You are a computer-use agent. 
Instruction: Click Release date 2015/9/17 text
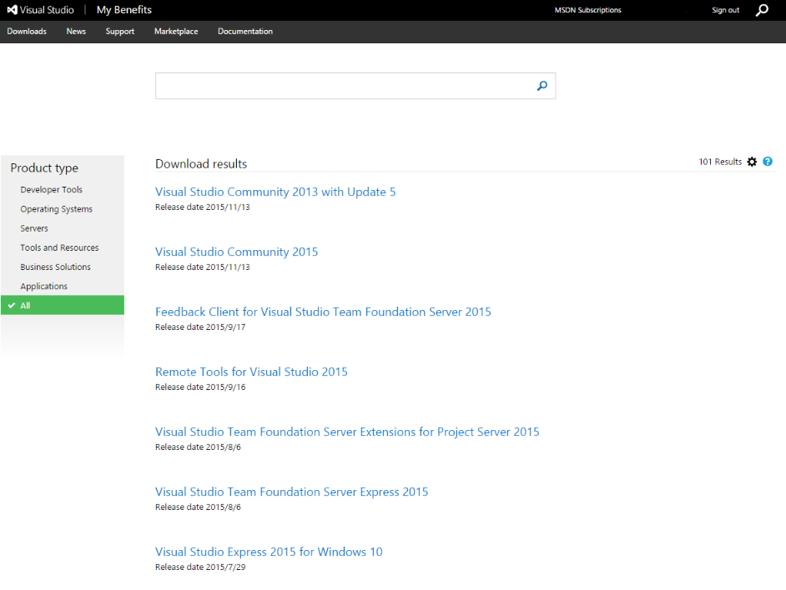[200, 327]
